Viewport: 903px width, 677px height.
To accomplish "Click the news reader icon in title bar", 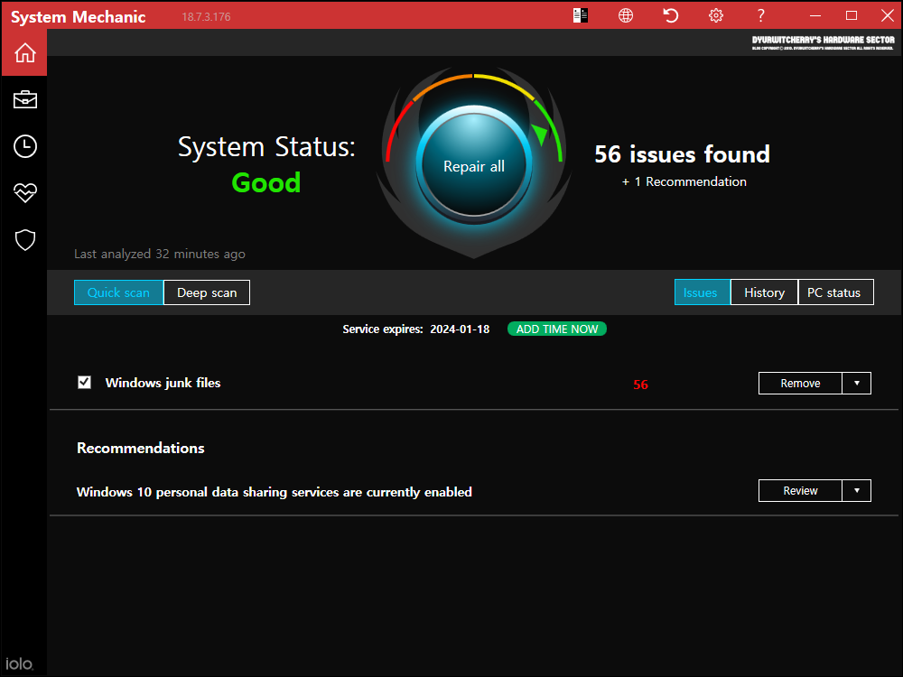I will (x=581, y=15).
